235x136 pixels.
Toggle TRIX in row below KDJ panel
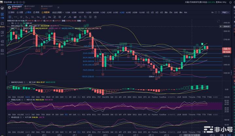[43, 132]
